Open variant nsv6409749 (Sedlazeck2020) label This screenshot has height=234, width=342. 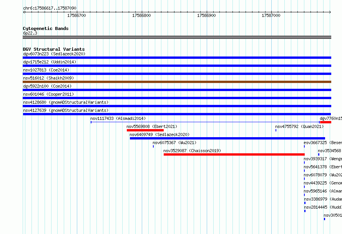pyautogui.click(x=159, y=134)
